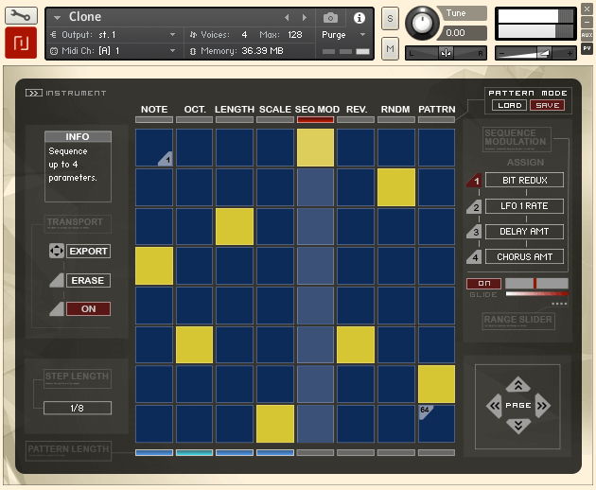
Task: Click the ERASE button
Action: pyautogui.click(x=88, y=280)
